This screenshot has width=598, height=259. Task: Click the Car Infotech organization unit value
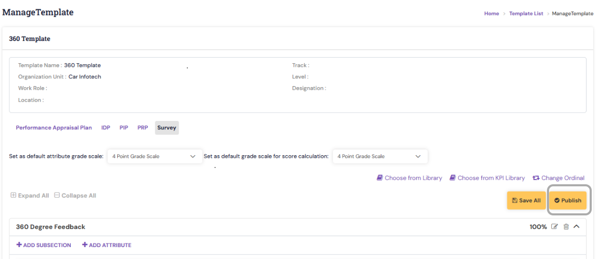coord(85,77)
